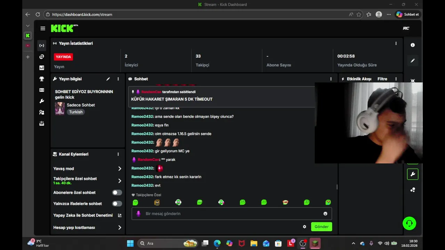Screen dimensions: 445x250
Task: Click pinned message 'KÜFÜR HAKARET ŞIMARAN 5 DK TİMEOUT'
Action: click(172, 99)
